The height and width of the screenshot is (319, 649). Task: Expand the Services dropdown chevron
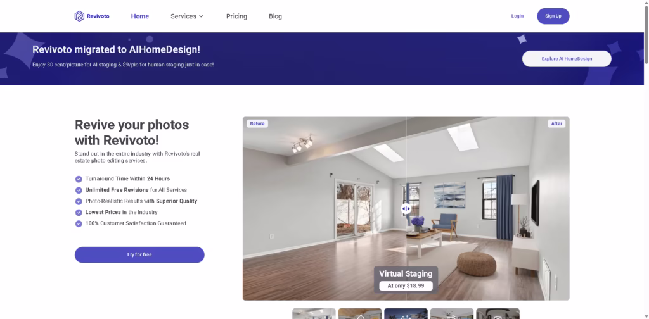coord(201,16)
